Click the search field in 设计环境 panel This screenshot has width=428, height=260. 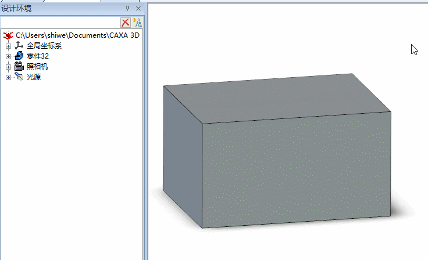pyautogui.click(x=60, y=23)
